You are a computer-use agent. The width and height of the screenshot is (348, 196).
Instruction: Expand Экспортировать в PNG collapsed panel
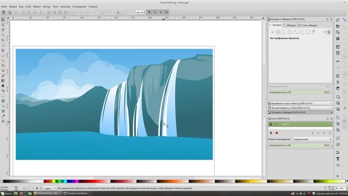coord(301,108)
